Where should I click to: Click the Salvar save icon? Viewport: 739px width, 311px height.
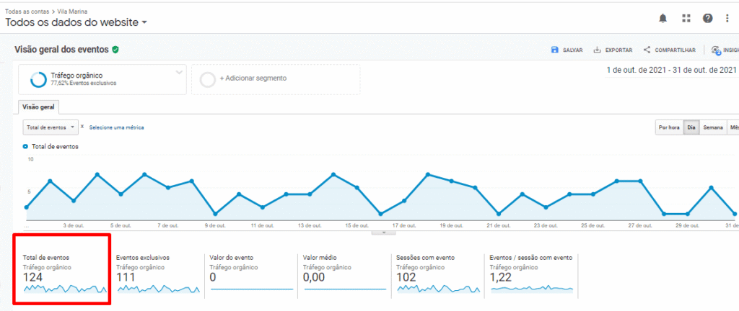[554, 50]
